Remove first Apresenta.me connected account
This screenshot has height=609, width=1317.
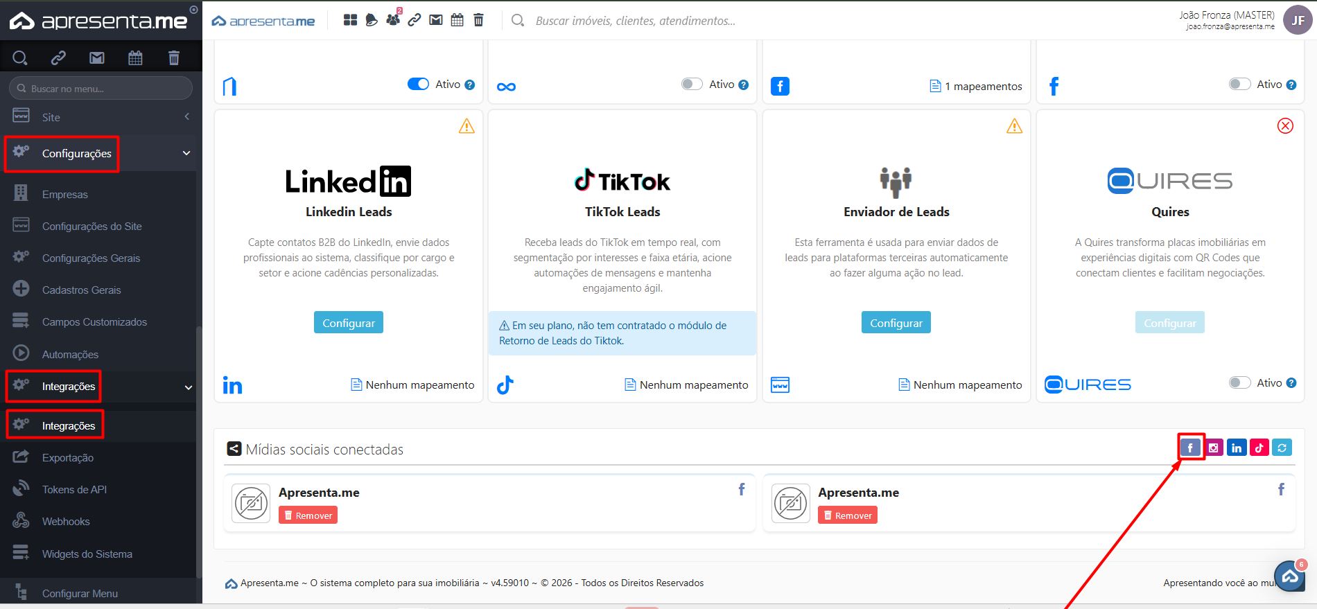click(x=308, y=515)
